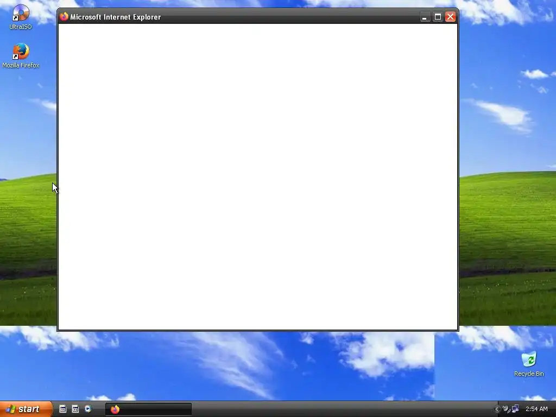Open the network connection tray icon
The width and height of the screenshot is (556, 417).
(x=515, y=409)
